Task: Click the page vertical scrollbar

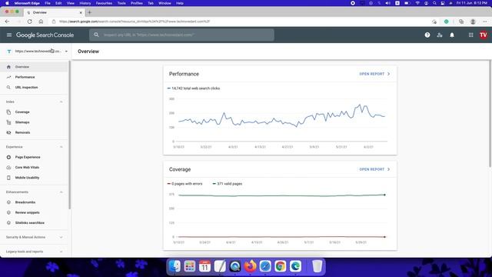Action: (x=490, y=114)
